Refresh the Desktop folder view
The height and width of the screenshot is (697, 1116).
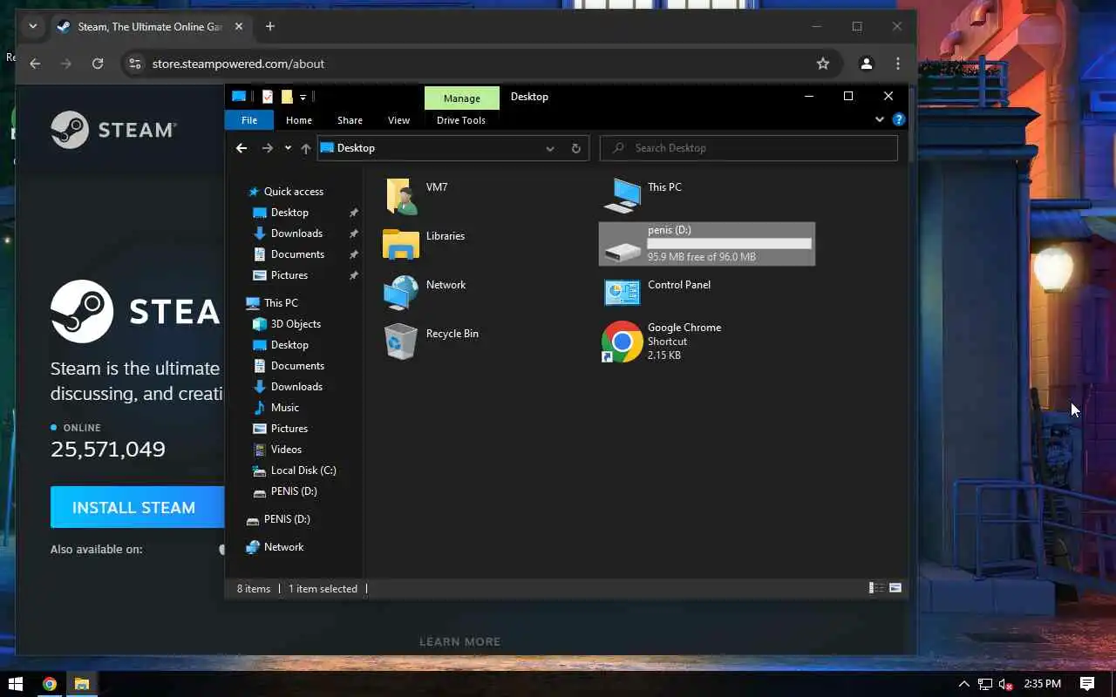pyautogui.click(x=575, y=148)
